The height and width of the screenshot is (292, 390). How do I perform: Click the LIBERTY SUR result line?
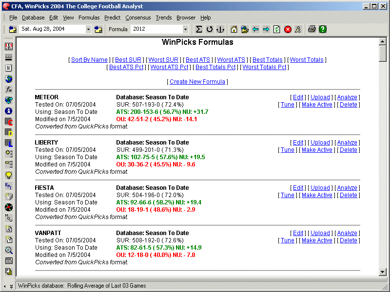(x=150, y=150)
